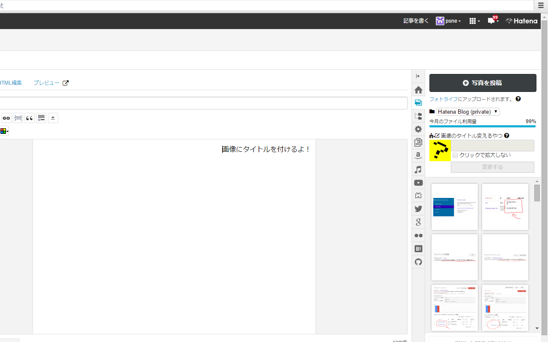Open notifications with 99 badge

[493, 21]
